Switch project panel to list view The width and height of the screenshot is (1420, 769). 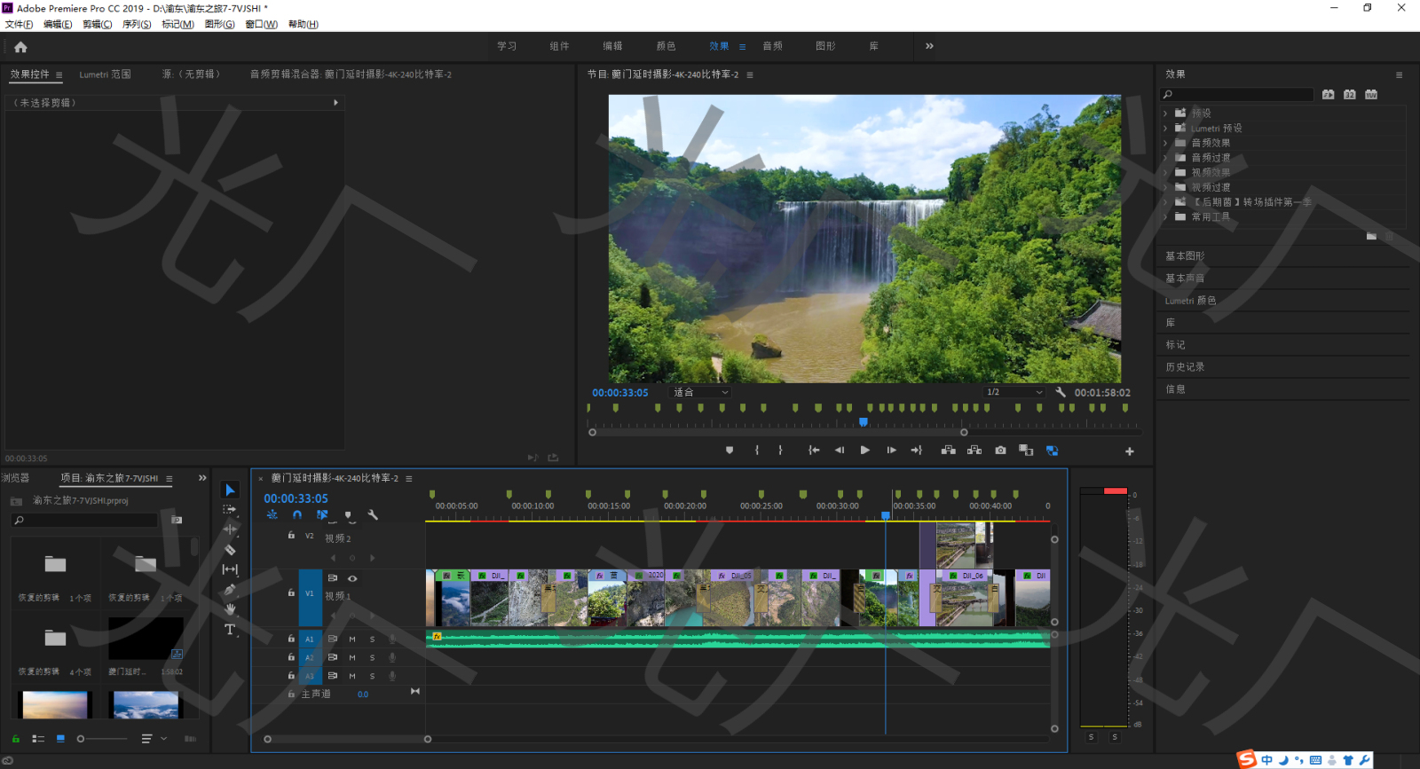(38, 739)
